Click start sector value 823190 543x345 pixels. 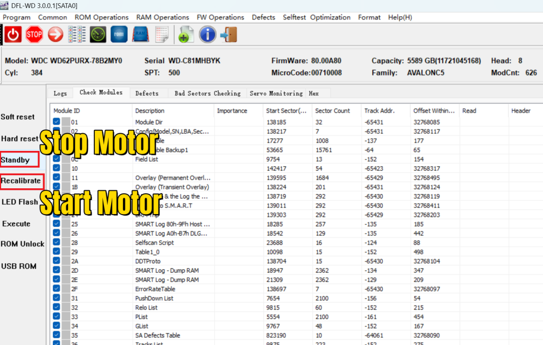pos(276,336)
